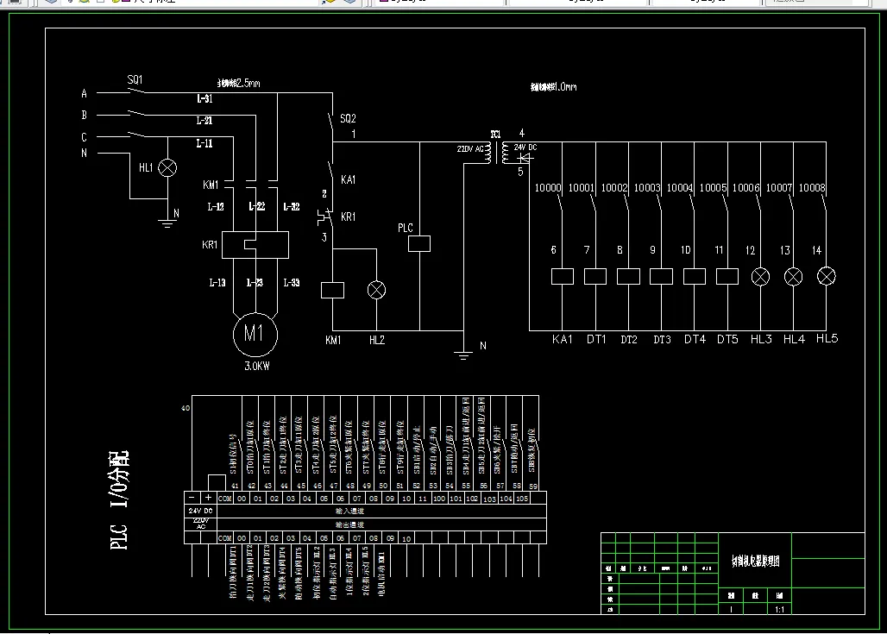Select the M1 motor symbol
This screenshot has height=634, width=887.
(255, 334)
